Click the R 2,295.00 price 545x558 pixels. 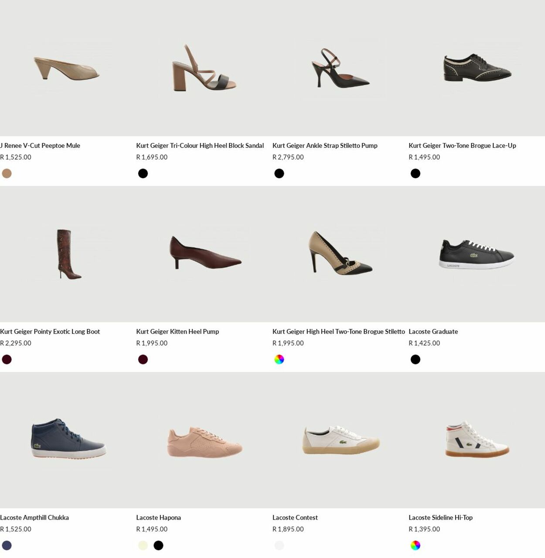16,344
